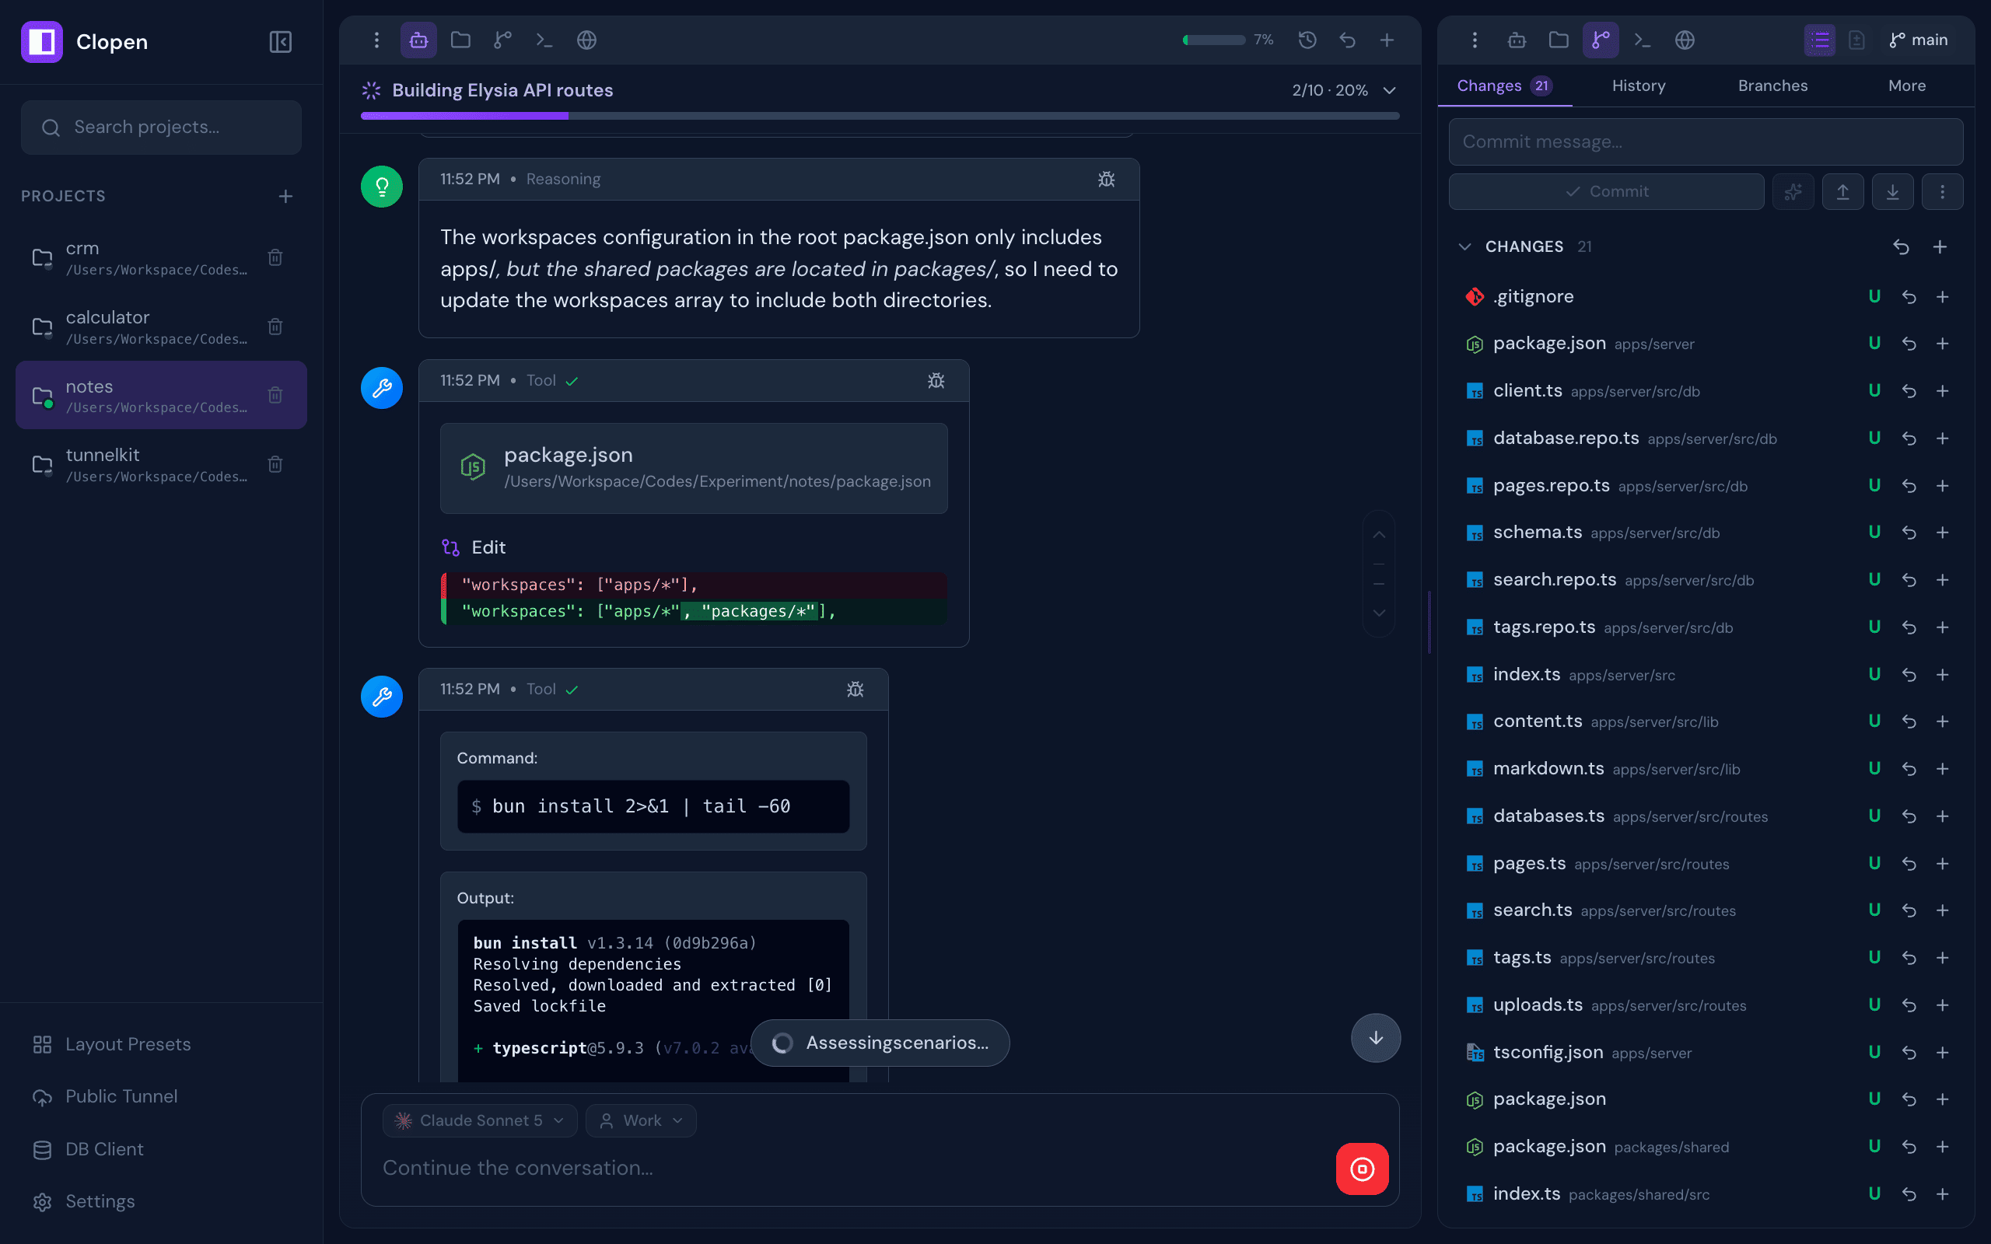This screenshot has height=1244, width=1991.
Task: Focus the Continue the conversation input
Action: tap(852, 1169)
